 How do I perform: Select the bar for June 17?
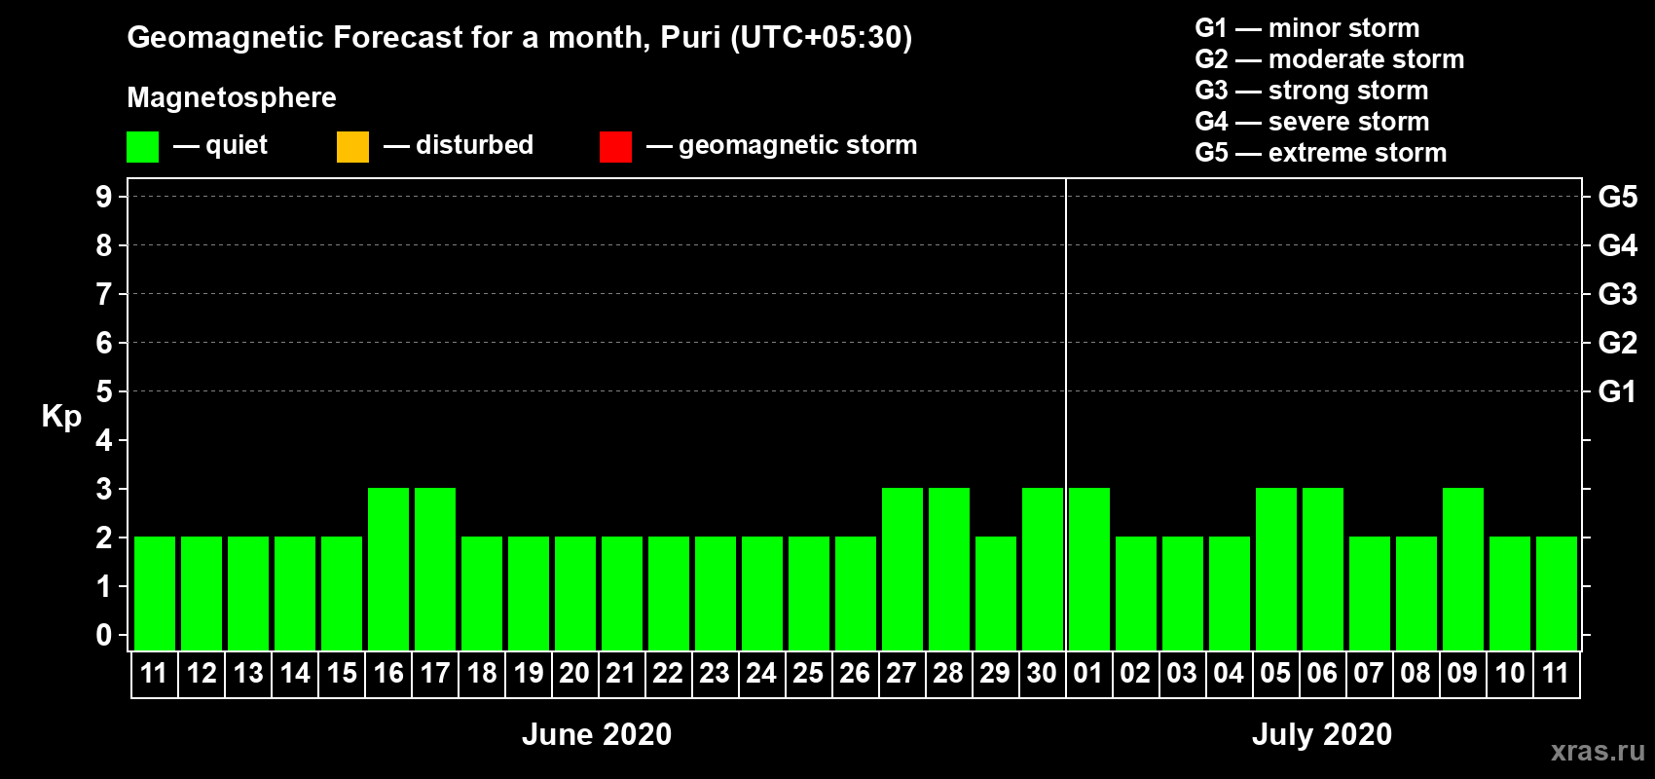435,569
